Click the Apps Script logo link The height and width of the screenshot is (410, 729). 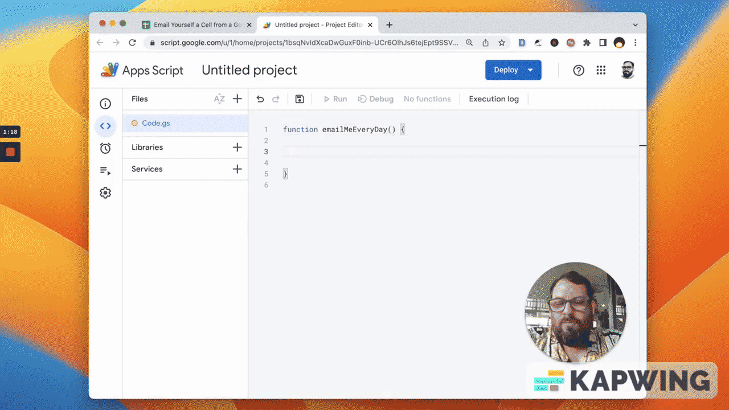[x=142, y=70]
